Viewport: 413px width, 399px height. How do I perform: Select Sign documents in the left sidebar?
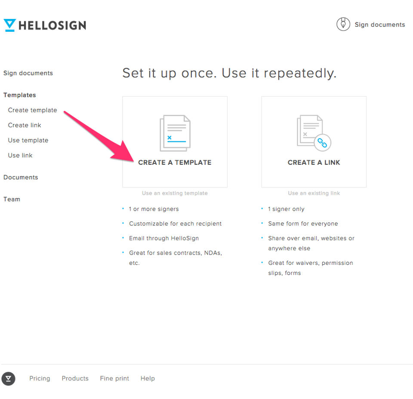pos(28,73)
